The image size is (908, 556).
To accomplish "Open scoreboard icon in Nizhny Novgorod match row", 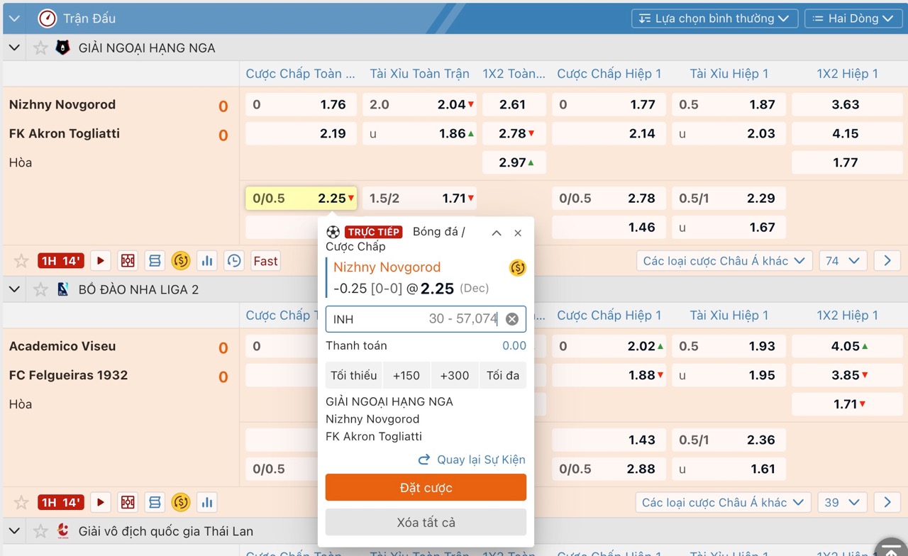I will [155, 261].
